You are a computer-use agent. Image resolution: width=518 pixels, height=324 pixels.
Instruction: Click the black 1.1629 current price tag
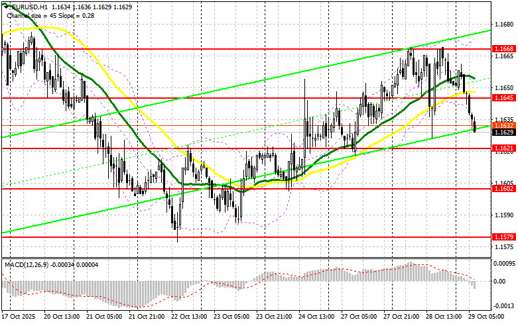[504, 133]
